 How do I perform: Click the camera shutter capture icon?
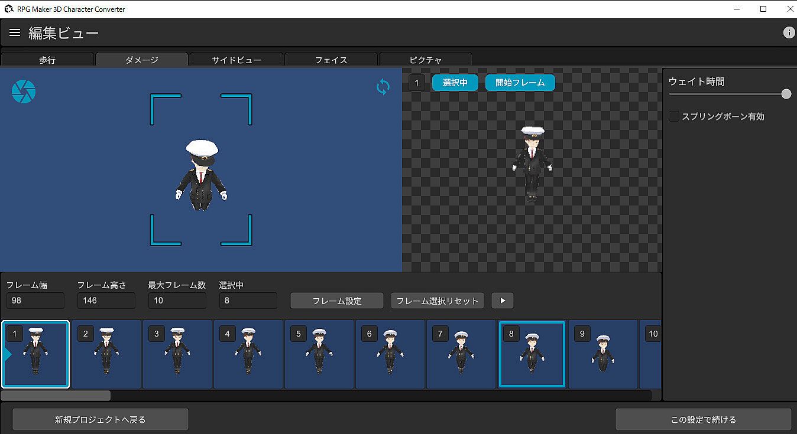(x=24, y=92)
